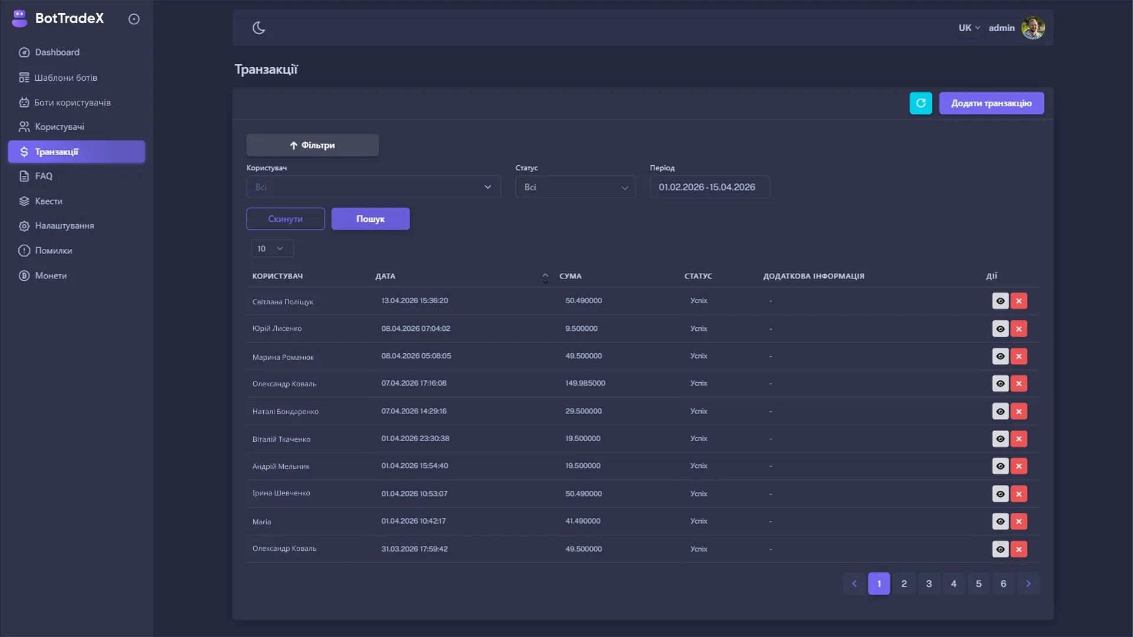The image size is (1133, 637).
Task: Open Налаштування from the sidebar
Action: coord(63,225)
